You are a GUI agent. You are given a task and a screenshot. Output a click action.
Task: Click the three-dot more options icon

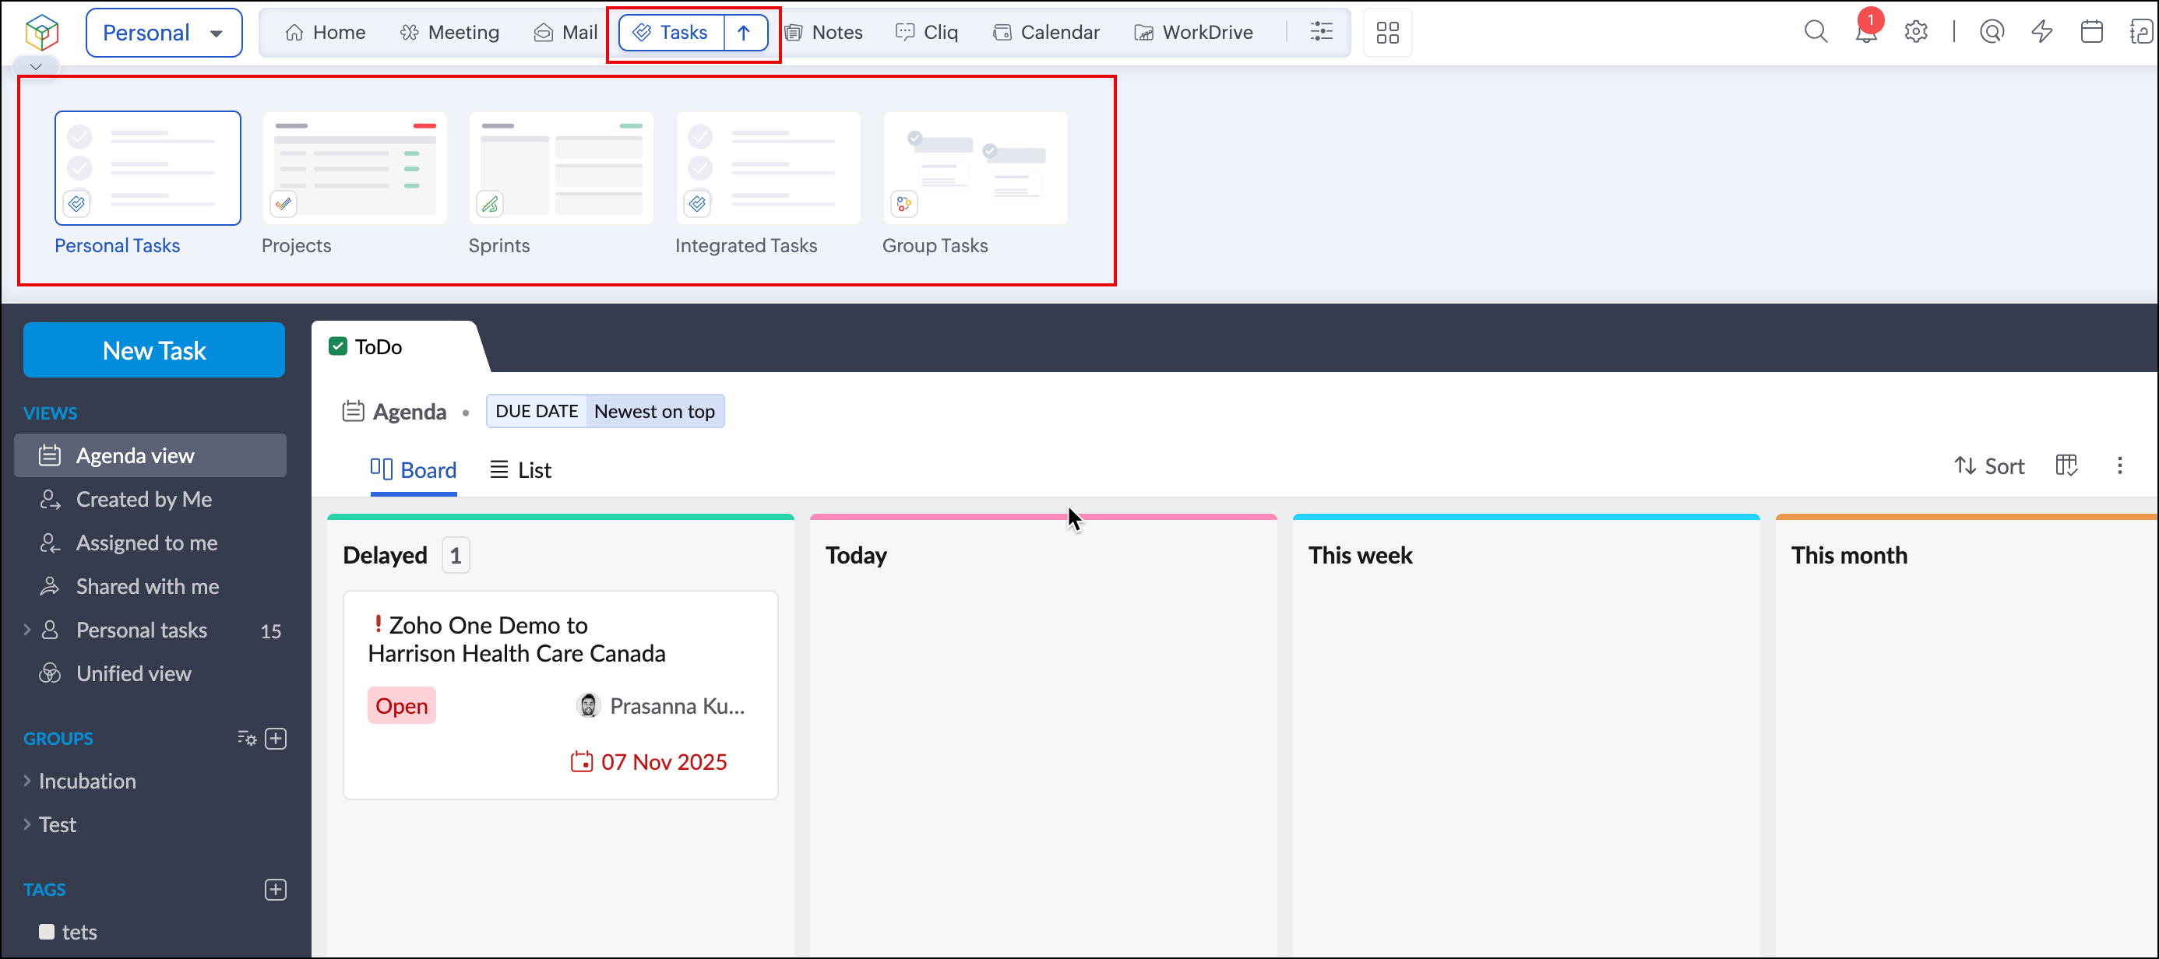tap(2119, 465)
